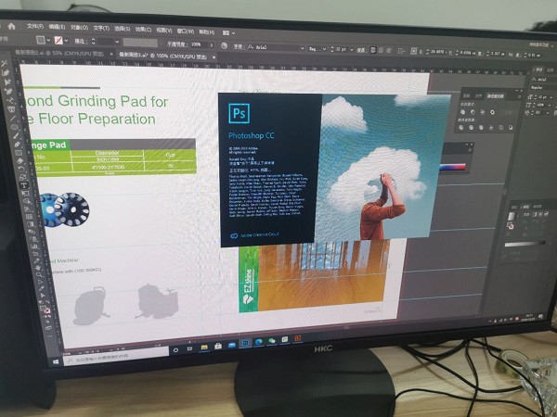The height and width of the screenshot is (417, 557).
Task: Close the 50% zoom document tab
Action: [x=111, y=55]
